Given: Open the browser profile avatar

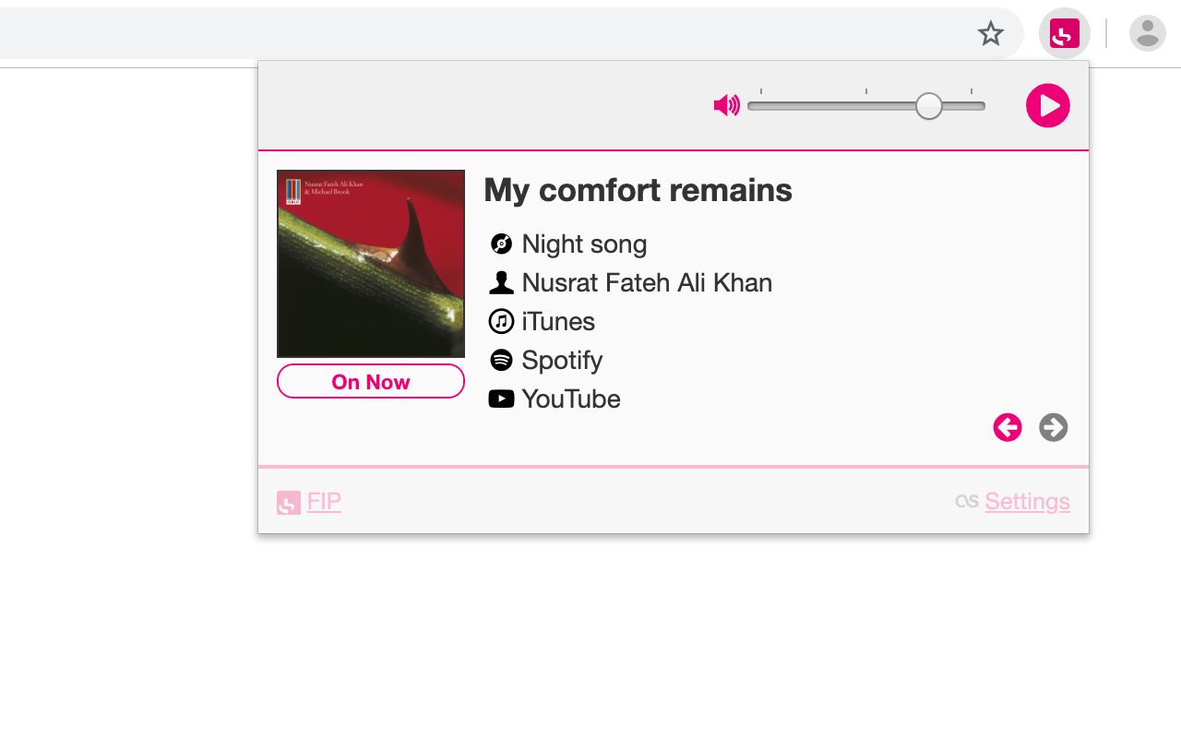Looking at the screenshot, I should click(x=1148, y=34).
